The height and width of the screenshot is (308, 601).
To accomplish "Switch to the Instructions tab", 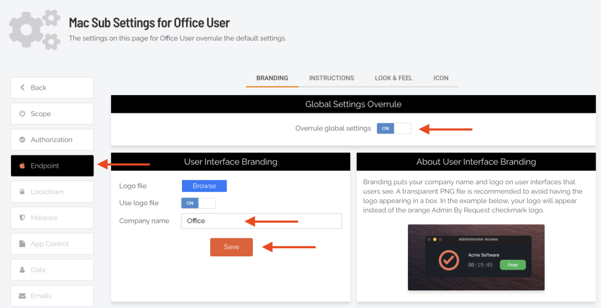I will click(x=332, y=78).
